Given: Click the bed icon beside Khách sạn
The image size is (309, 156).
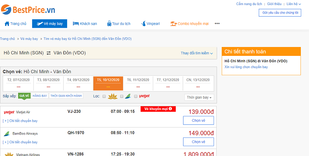Looking at the screenshot, I should 76,24.
